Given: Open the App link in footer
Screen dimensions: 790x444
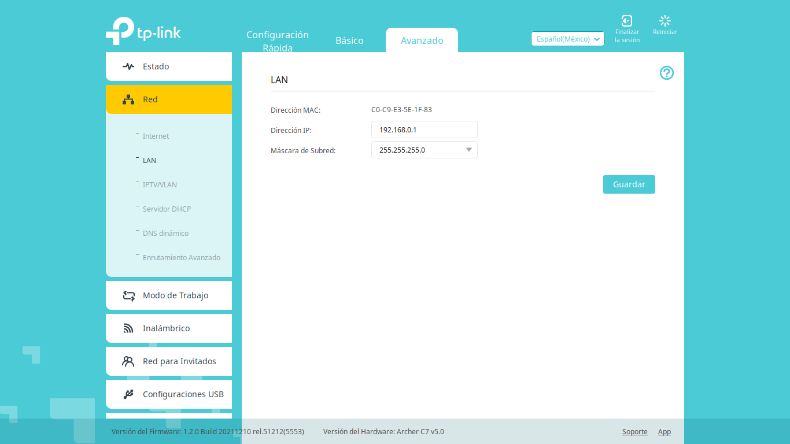Looking at the screenshot, I should click(x=665, y=432).
